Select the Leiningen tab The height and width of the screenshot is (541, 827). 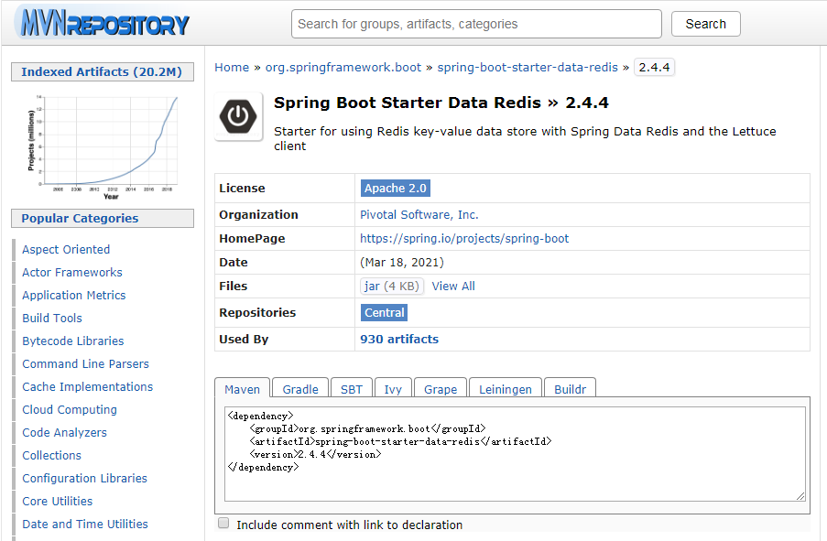(x=506, y=389)
